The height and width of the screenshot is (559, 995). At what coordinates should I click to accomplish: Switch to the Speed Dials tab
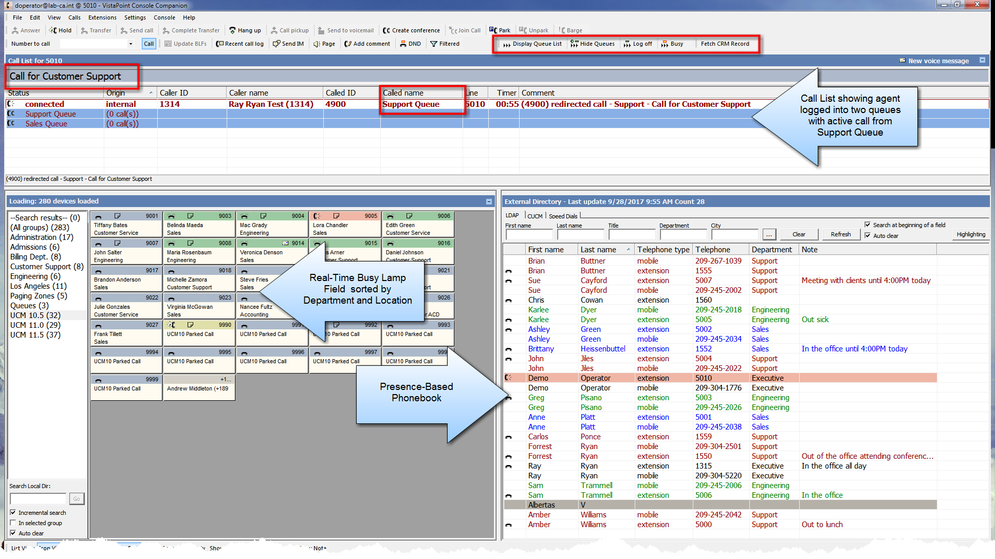click(563, 216)
